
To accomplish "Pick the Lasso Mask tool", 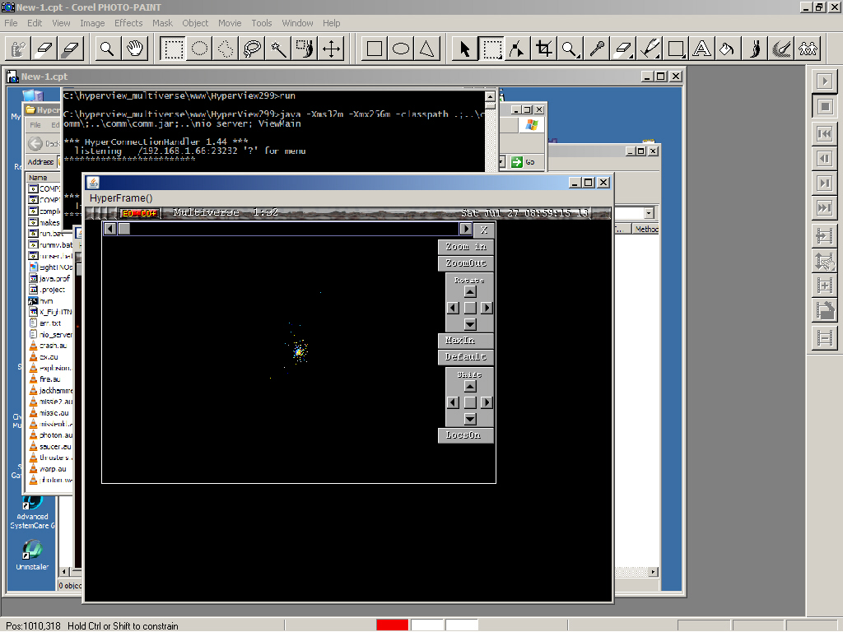I will (x=253, y=49).
